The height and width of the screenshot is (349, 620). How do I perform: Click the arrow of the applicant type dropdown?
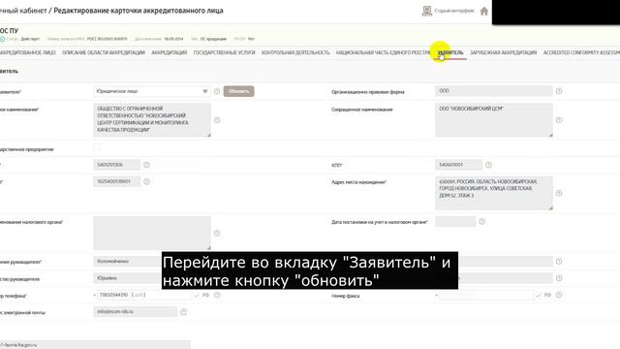point(204,91)
